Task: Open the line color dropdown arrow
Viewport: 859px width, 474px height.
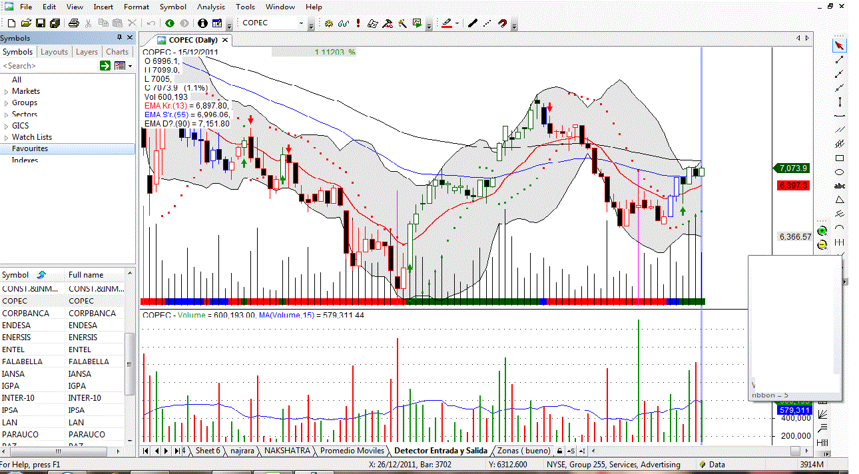Action: [x=457, y=23]
